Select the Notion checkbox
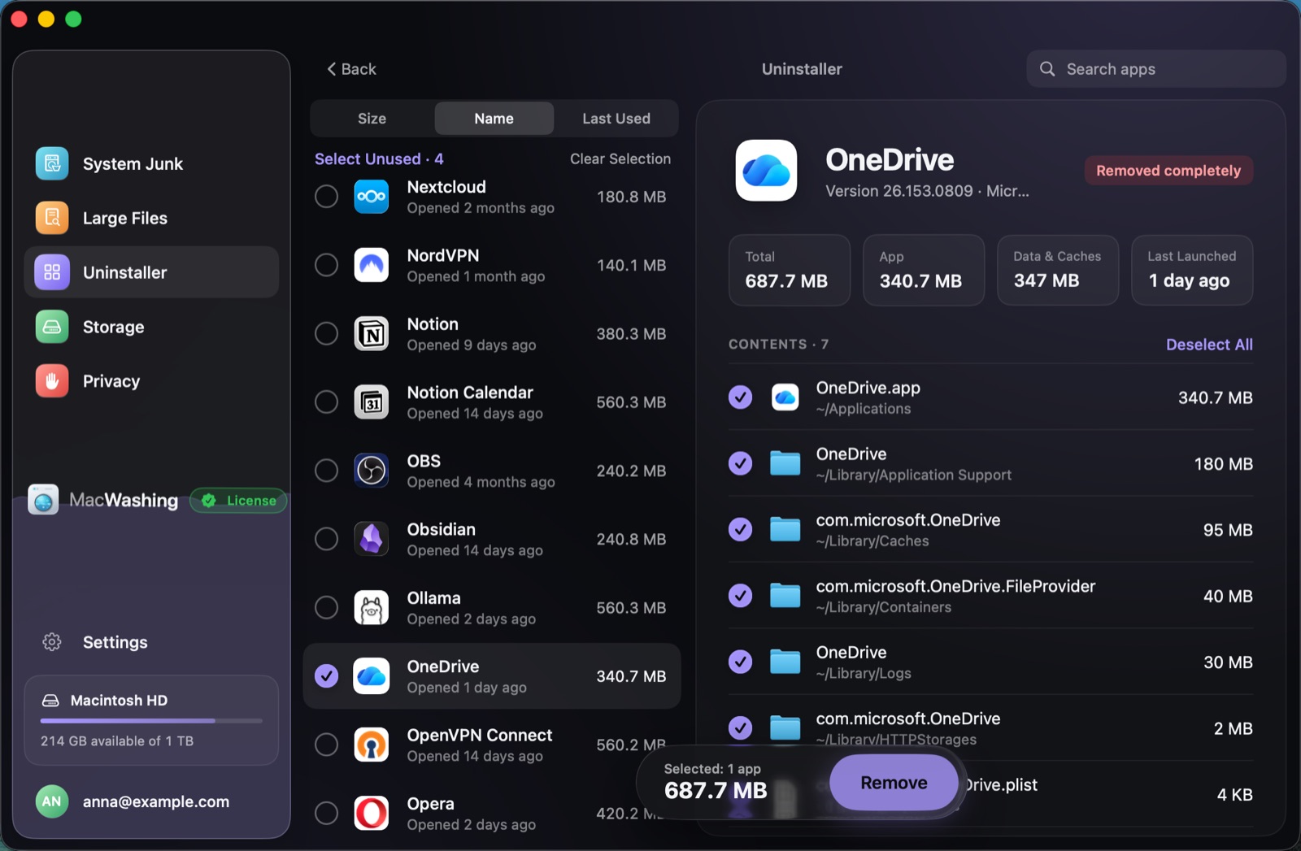The height and width of the screenshot is (851, 1301). [327, 333]
